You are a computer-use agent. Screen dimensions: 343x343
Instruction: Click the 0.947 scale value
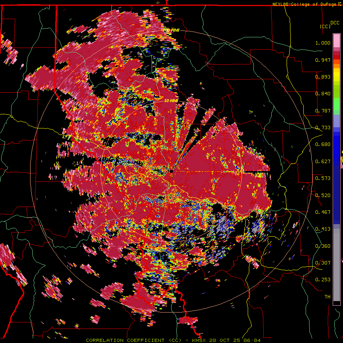pos(323,60)
